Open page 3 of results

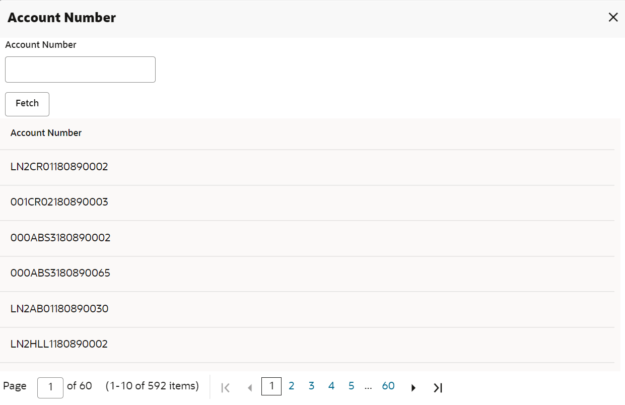(311, 386)
